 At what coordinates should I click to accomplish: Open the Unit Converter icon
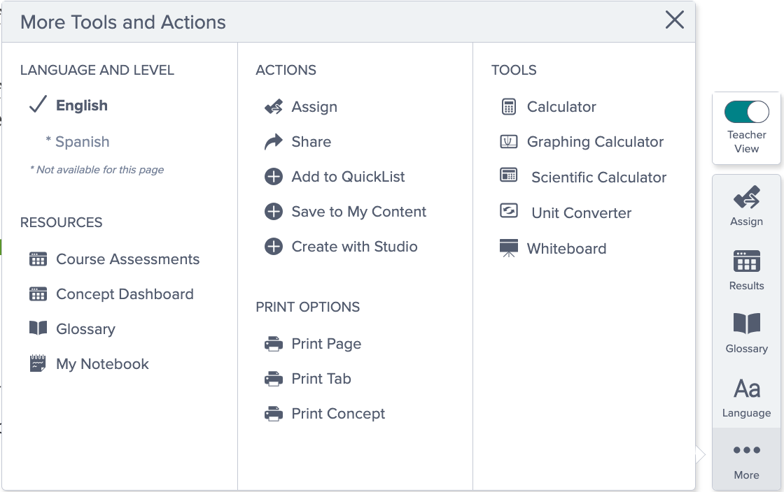point(508,210)
